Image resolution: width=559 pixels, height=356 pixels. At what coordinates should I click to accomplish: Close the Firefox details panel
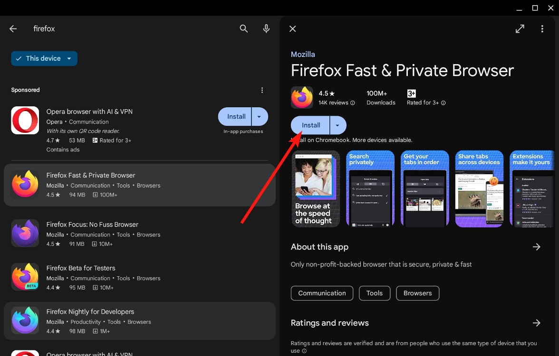pos(292,28)
